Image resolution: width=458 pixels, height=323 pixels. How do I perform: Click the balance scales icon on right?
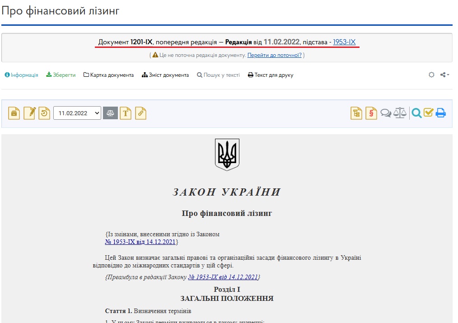coord(400,113)
